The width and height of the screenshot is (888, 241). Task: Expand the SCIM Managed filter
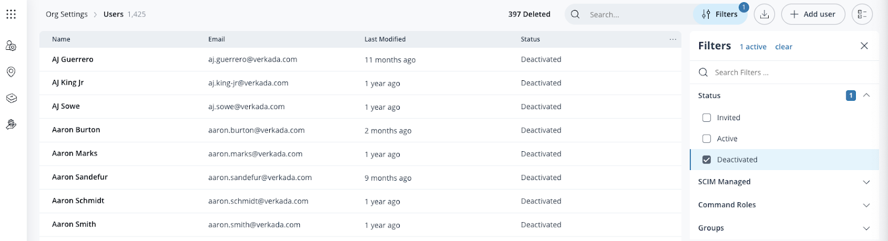(866, 182)
